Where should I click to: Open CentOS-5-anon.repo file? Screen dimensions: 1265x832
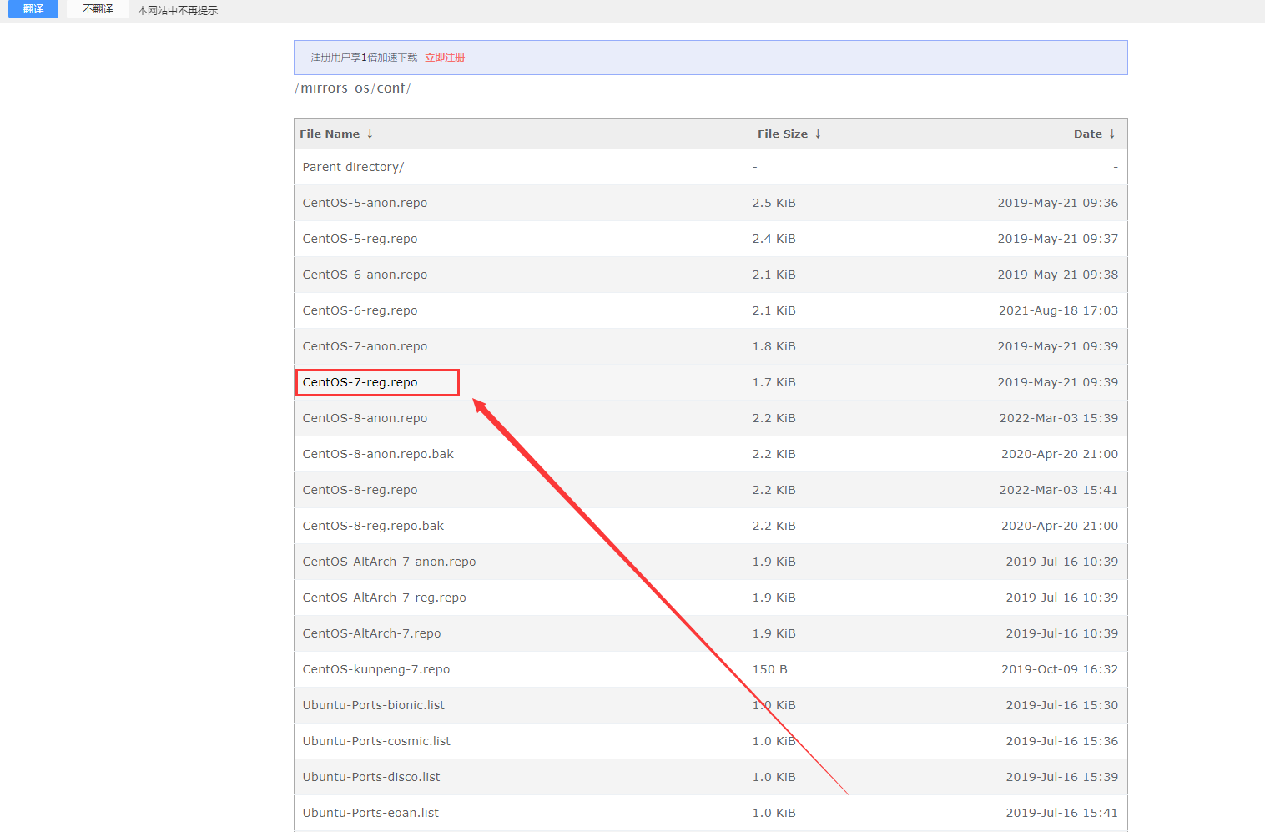365,203
